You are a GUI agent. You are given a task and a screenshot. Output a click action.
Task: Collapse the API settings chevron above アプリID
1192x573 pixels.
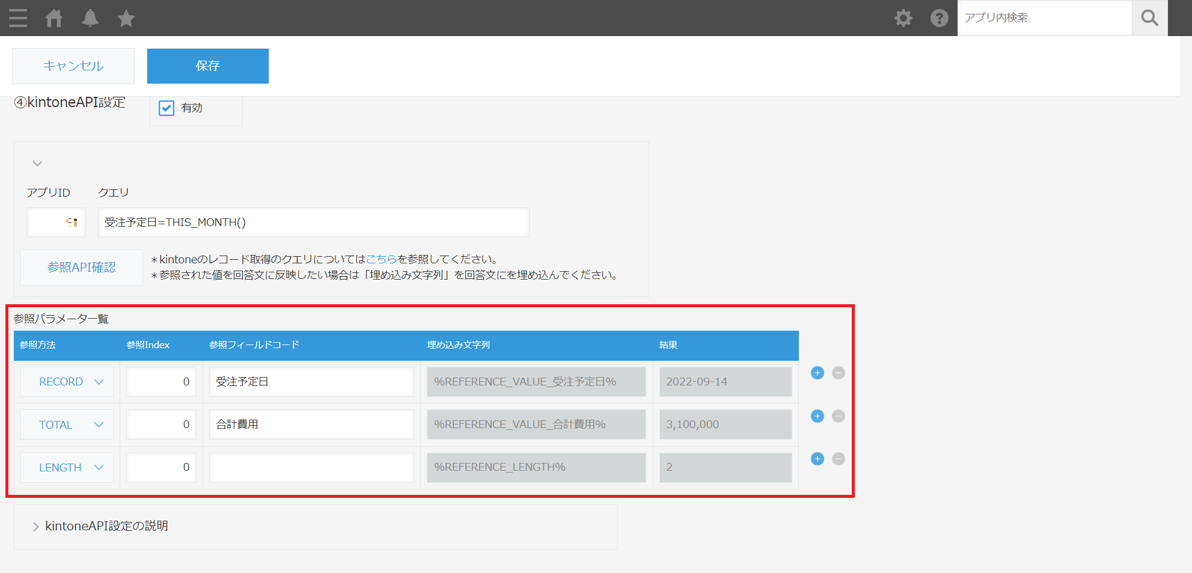tap(37, 164)
